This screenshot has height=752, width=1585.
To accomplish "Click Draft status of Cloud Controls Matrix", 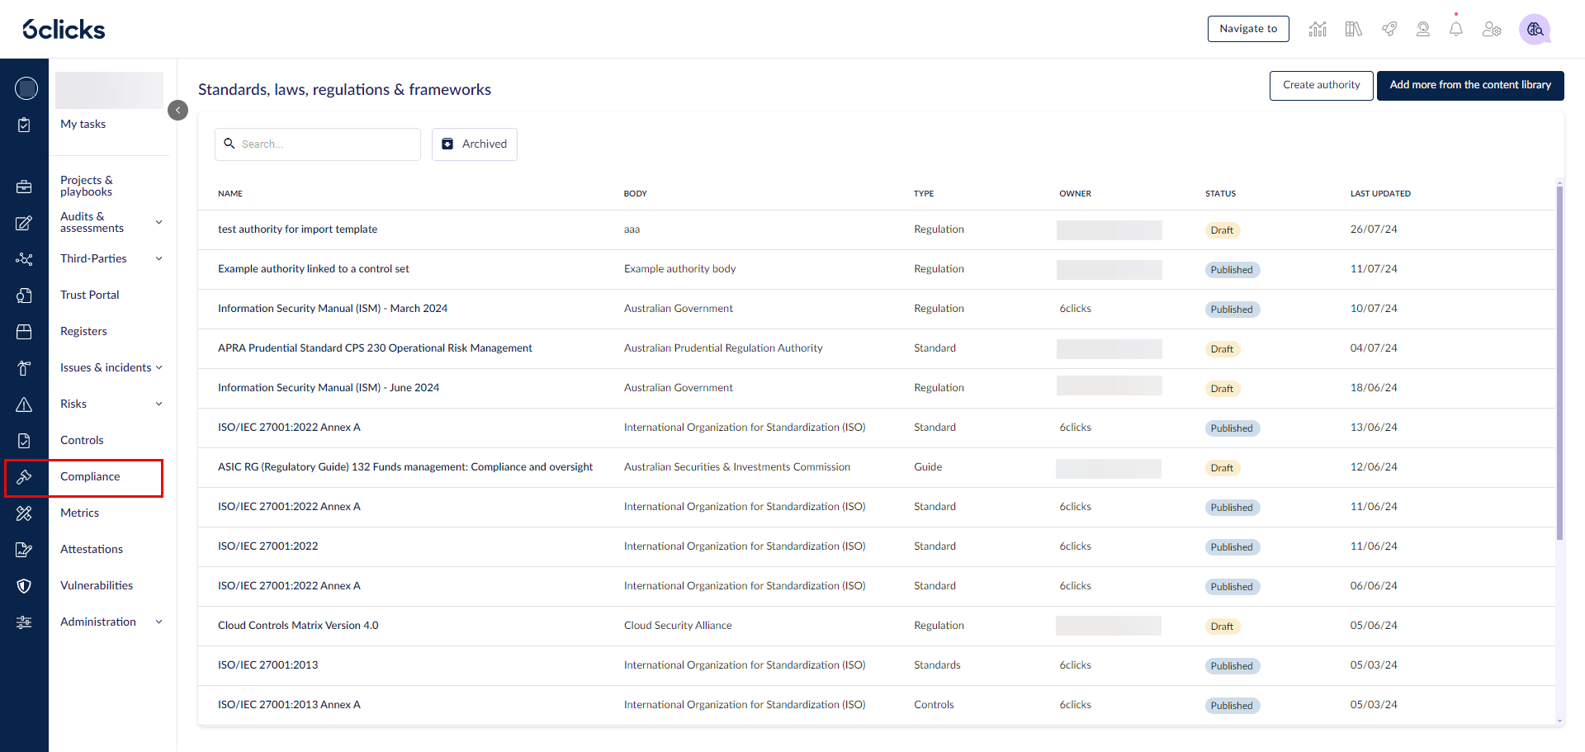I will pos(1223,627).
